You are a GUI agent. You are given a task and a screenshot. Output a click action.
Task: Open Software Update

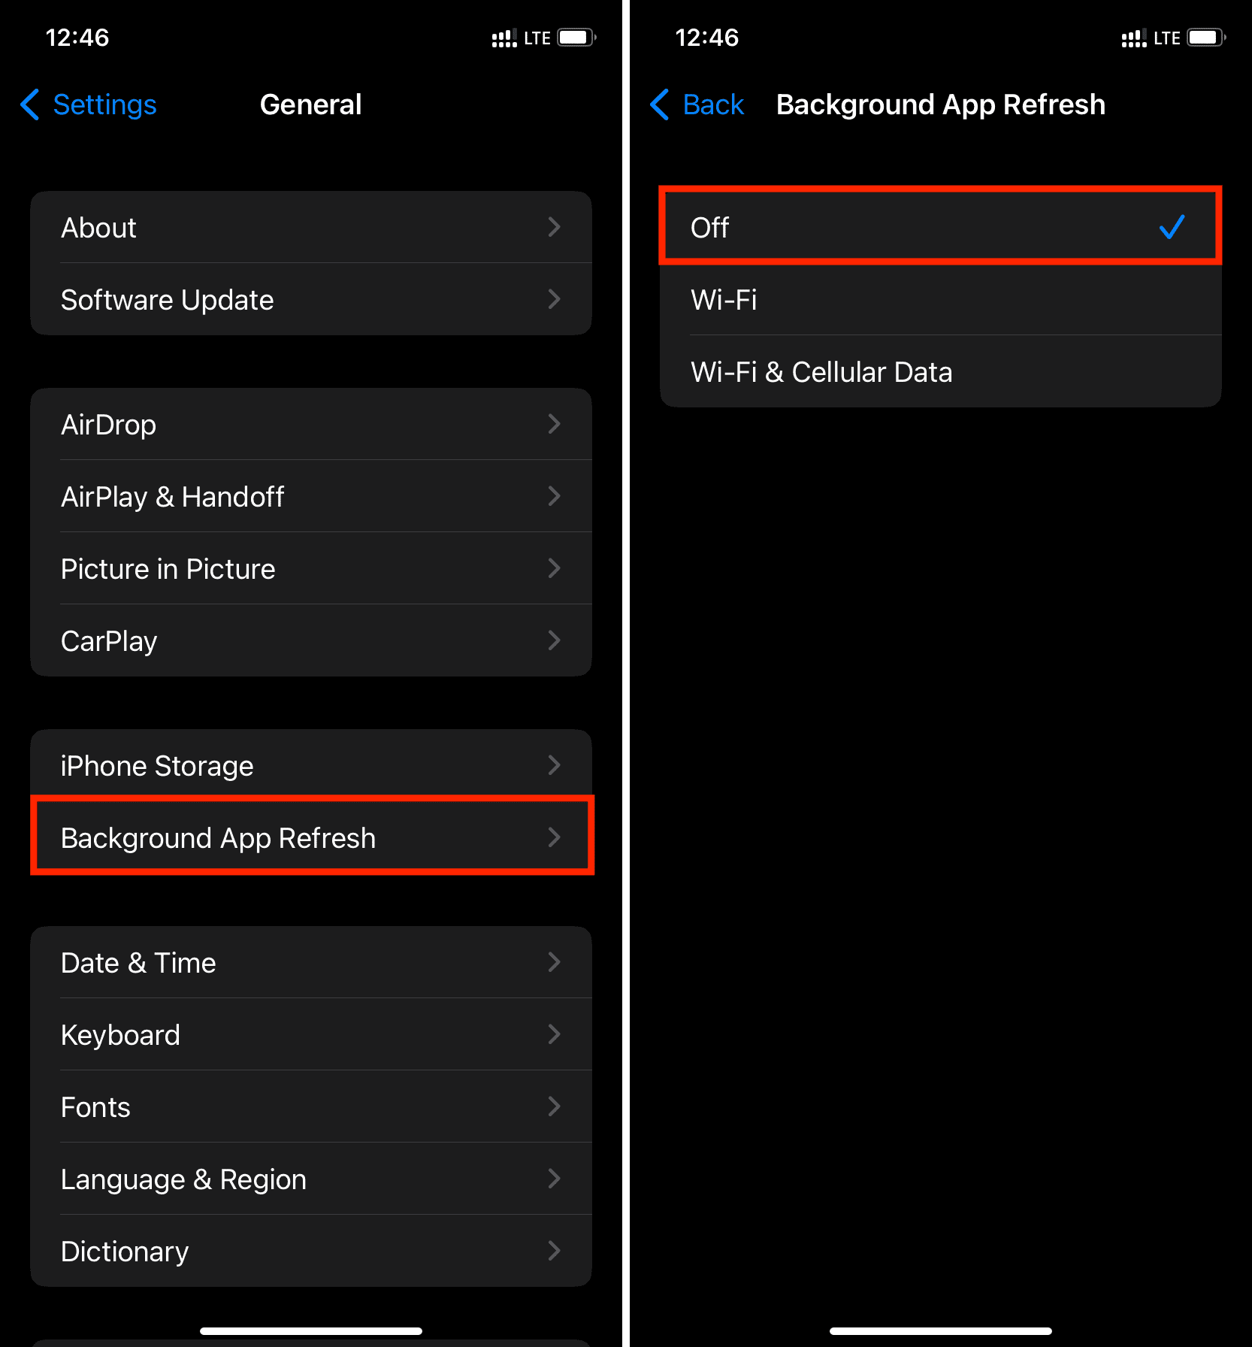pos(311,299)
